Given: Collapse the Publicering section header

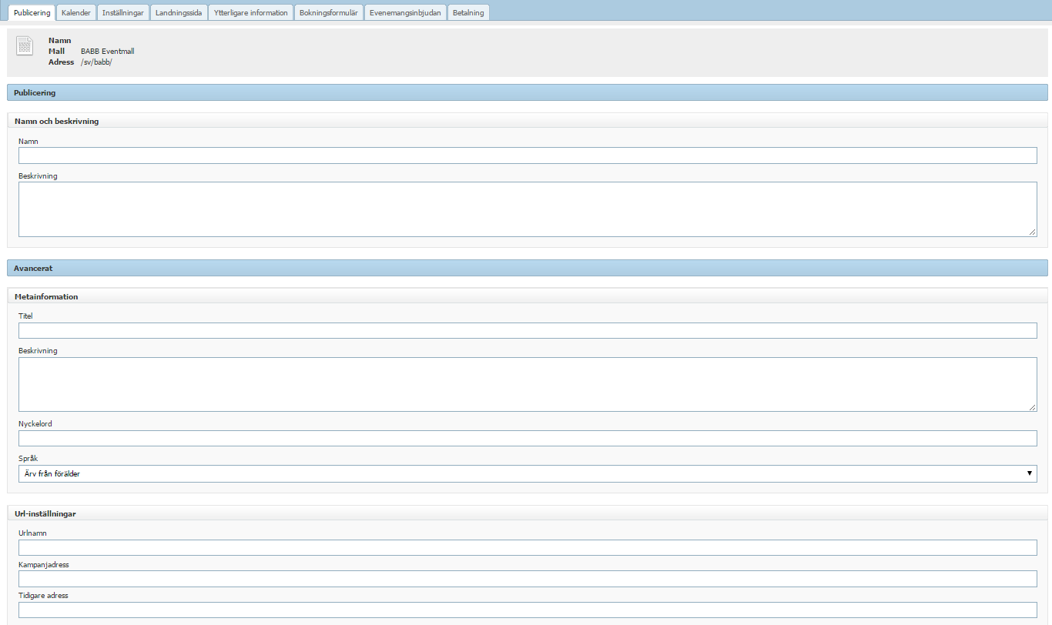Looking at the screenshot, I should (x=528, y=92).
